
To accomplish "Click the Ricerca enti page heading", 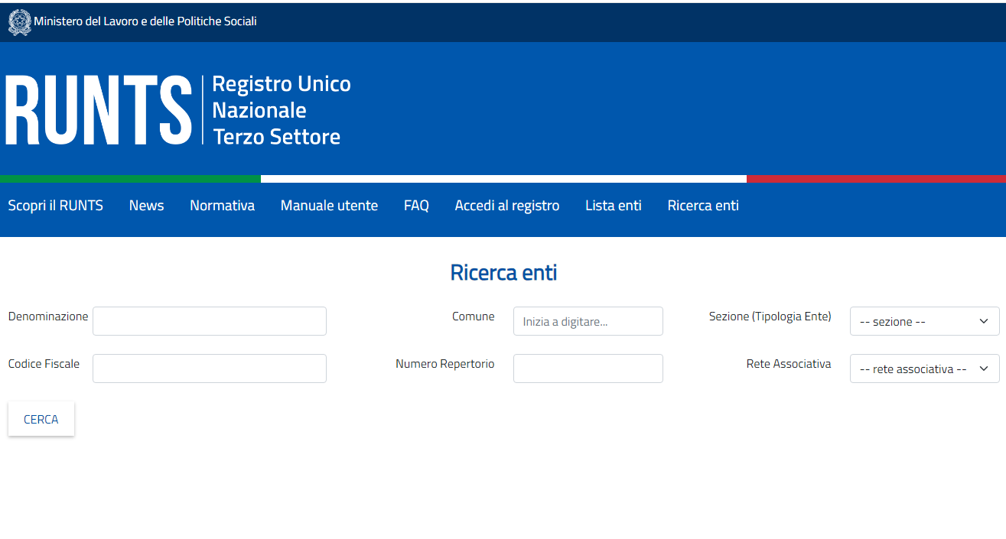I will [503, 273].
